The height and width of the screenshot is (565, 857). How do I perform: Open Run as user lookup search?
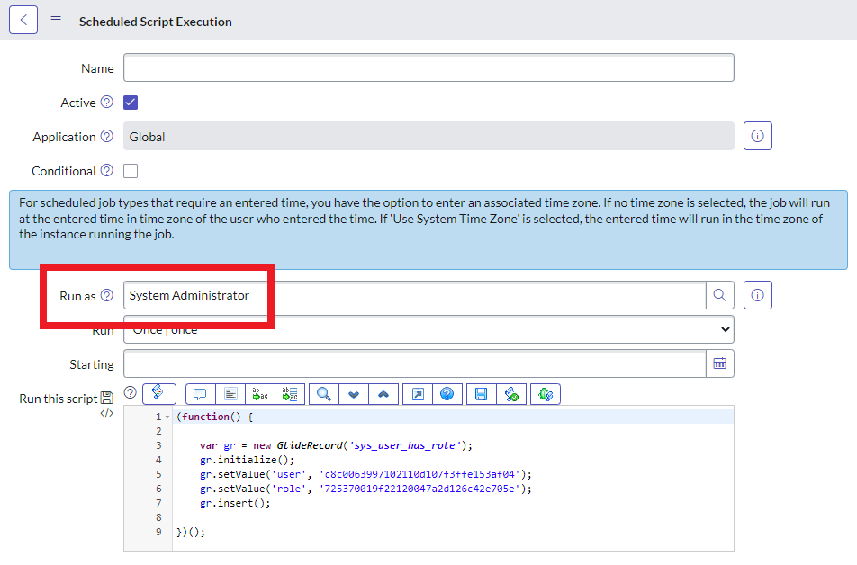[x=720, y=296]
